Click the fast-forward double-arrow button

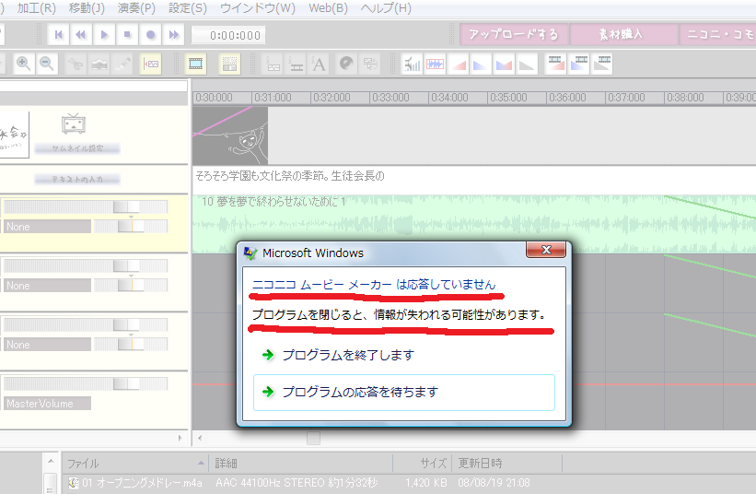pos(173,35)
